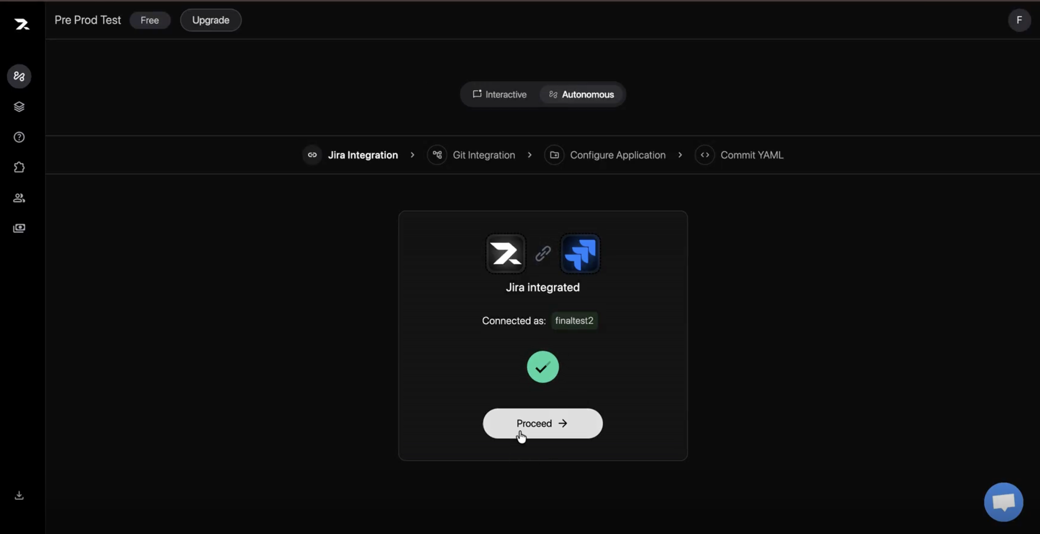The image size is (1040, 534).
Task: Click the chevron after Configure Application
Action: coord(680,155)
